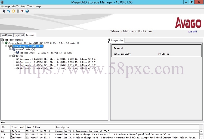Open the Go To menu
204x139 pixels.
[16, 6]
